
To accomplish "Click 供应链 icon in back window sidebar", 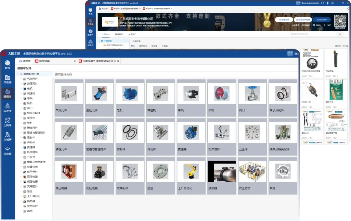I will pyautogui.click(x=90, y=22).
